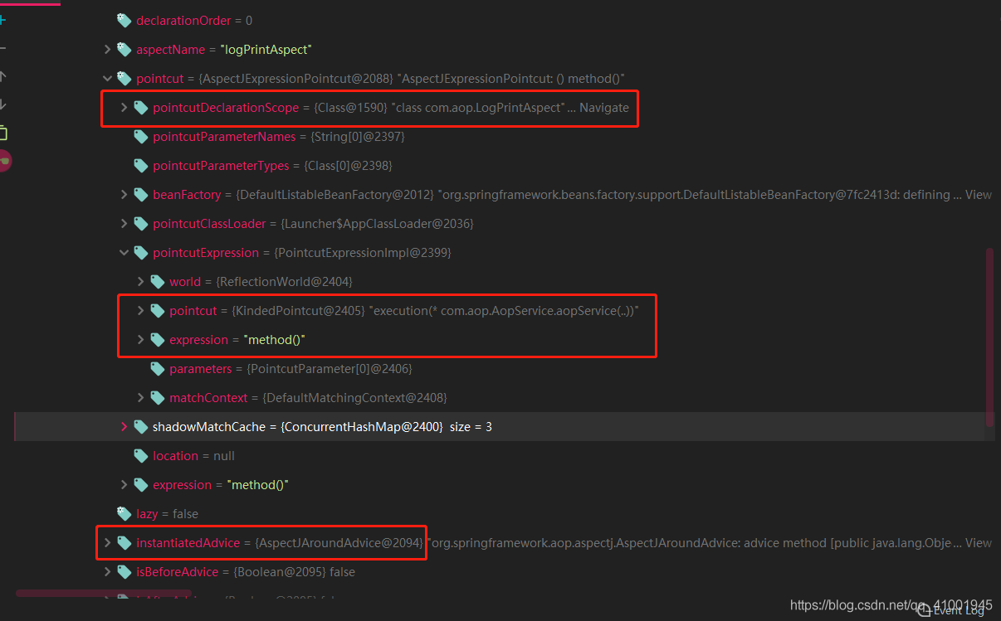Viewport: 1001px width, 621px height.
Task: Open the Event Log
Action: coord(952,610)
